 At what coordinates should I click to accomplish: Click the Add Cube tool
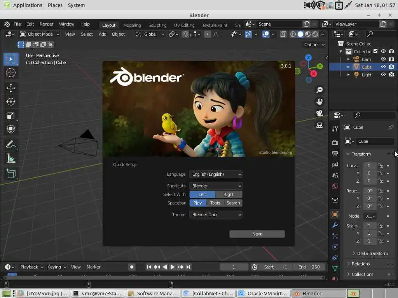coord(10,173)
